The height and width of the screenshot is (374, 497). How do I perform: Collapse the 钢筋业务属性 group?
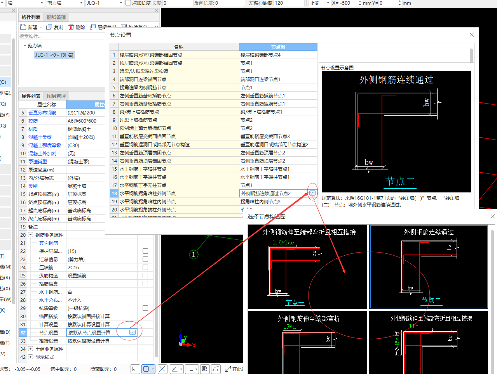tap(30, 235)
